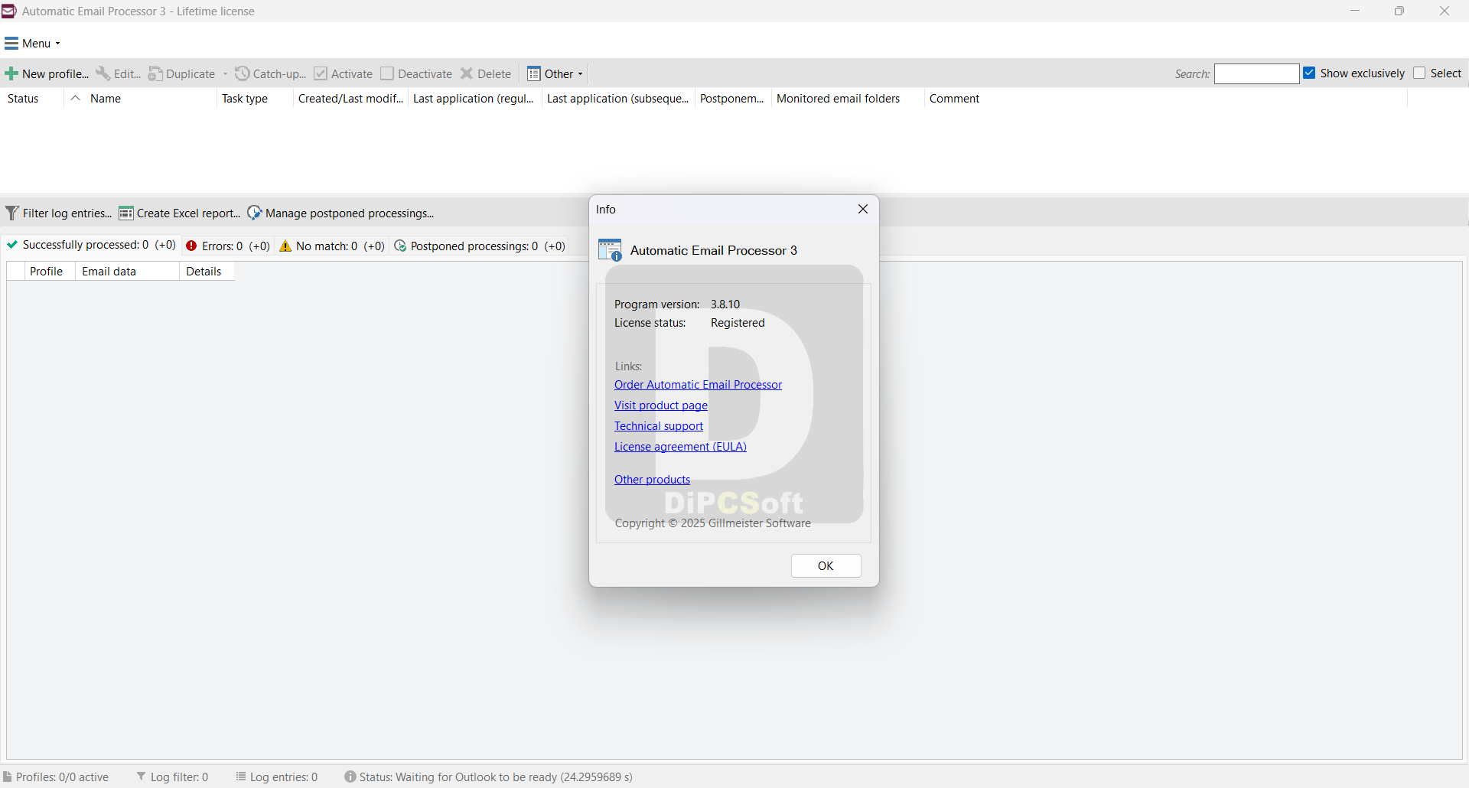Viewport: 1469px width, 788px height.
Task: Open the Other products link
Action: coord(652,480)
